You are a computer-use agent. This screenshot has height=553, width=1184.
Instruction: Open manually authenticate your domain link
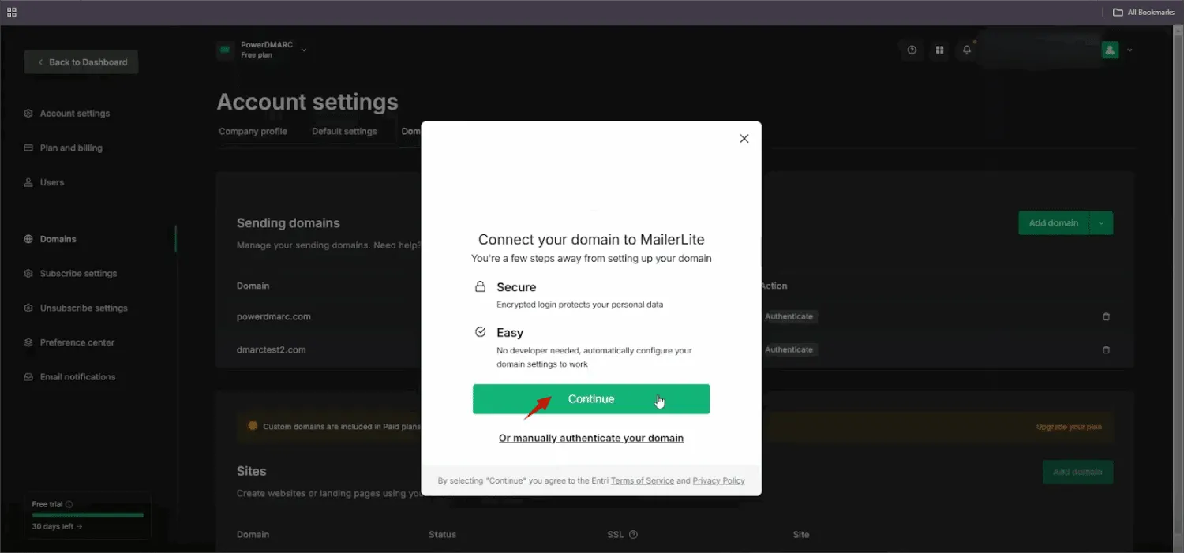pos(591,438)
